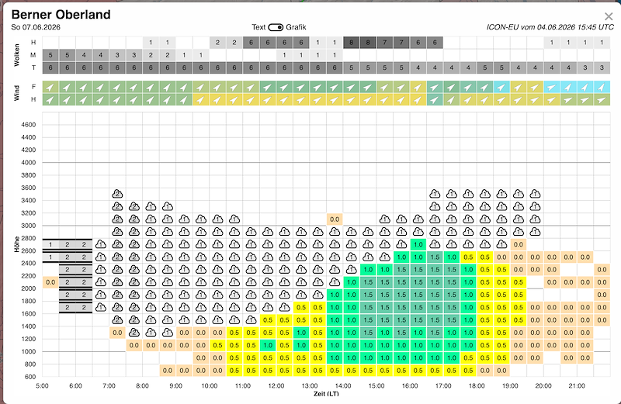Toggle the Text/Grafik view switch

click(x=276, y=27)
